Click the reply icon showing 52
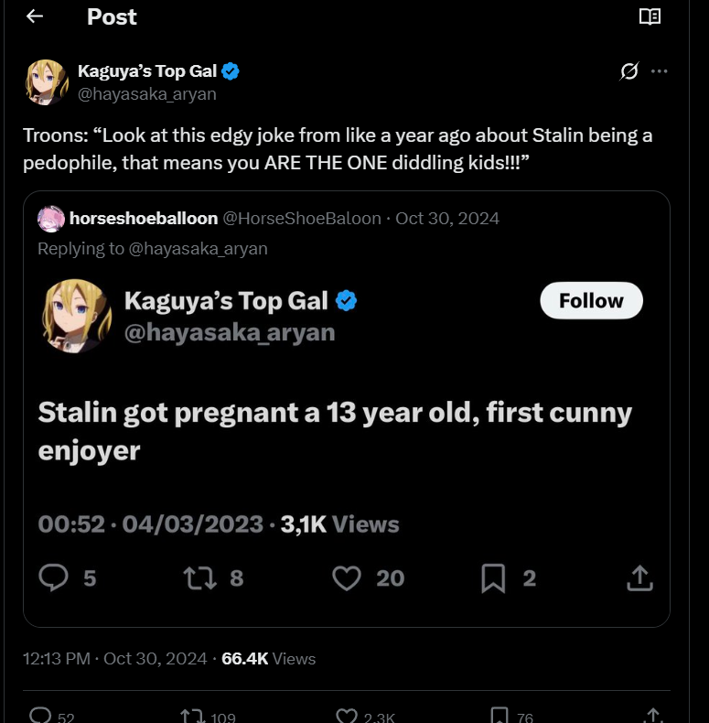The width and height of the screenshot is (709, 723). pos(40,715)
